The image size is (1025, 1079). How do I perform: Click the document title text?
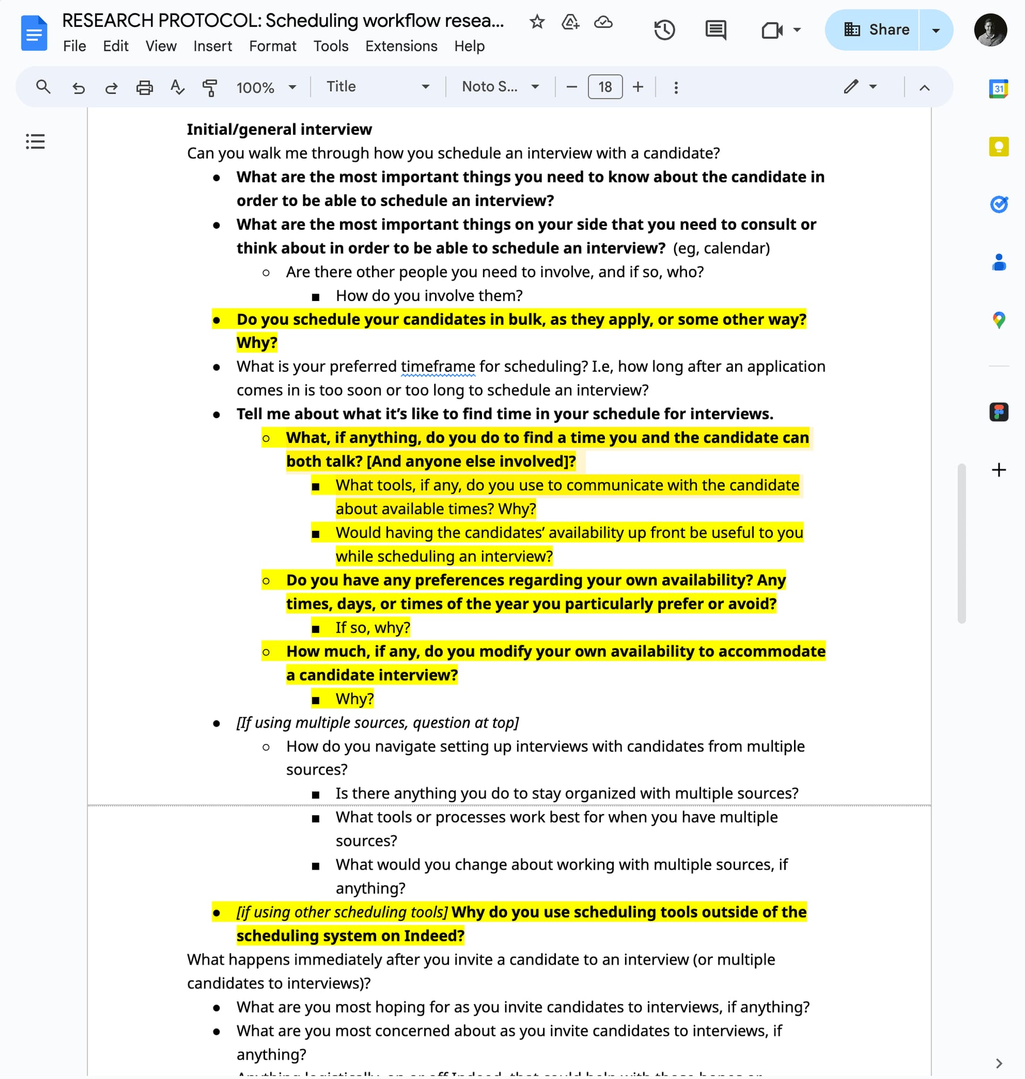pos(282,21)
